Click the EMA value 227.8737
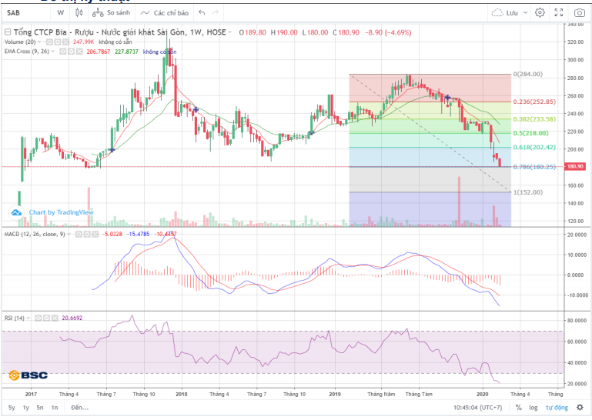This screenshot has height=420, width=592. [x=126, y=52]
